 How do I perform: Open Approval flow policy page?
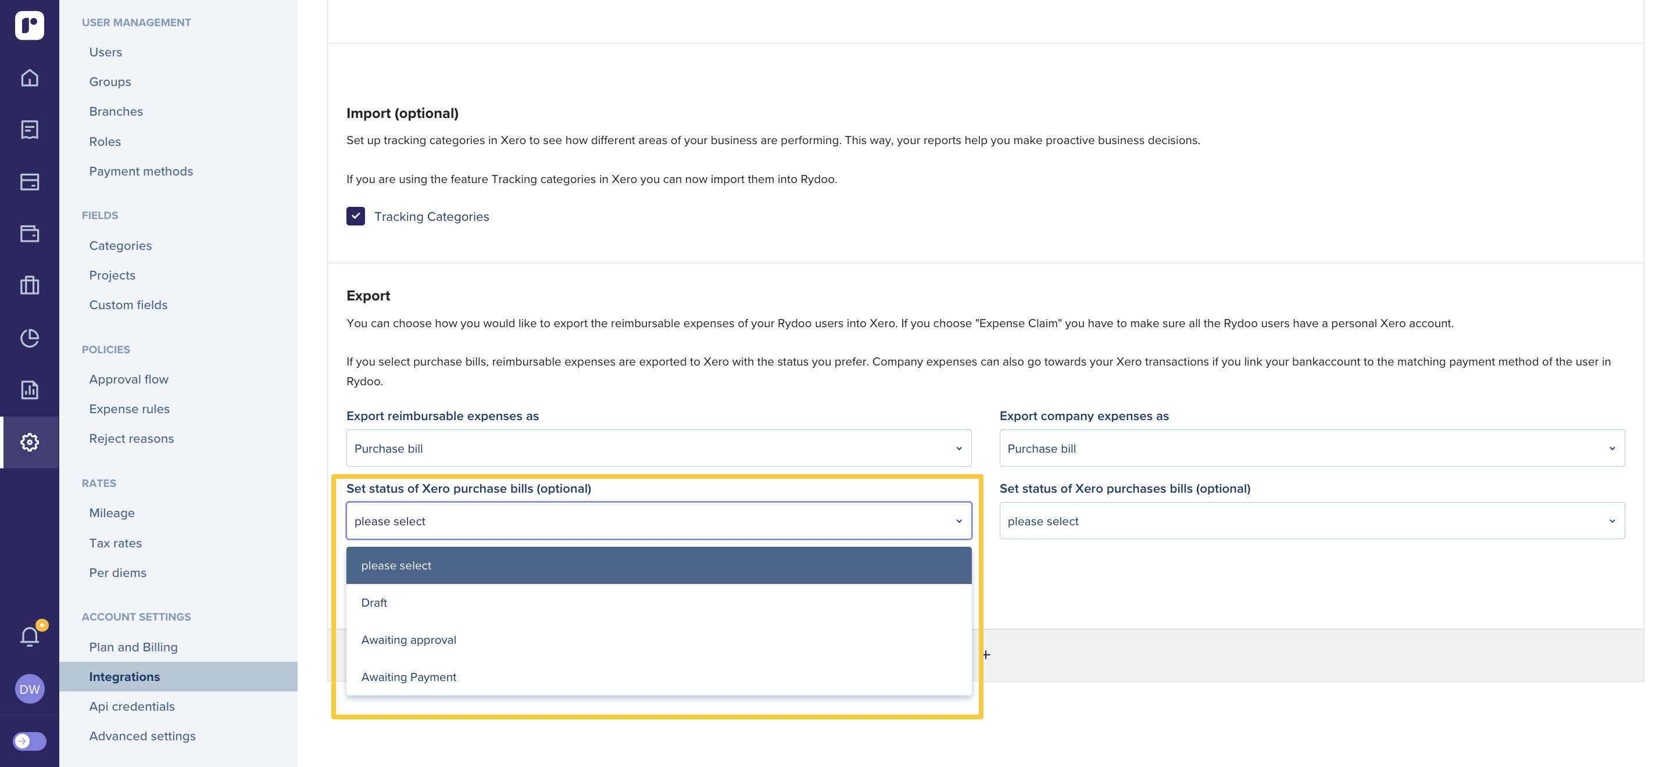click(x=128, y=379)
